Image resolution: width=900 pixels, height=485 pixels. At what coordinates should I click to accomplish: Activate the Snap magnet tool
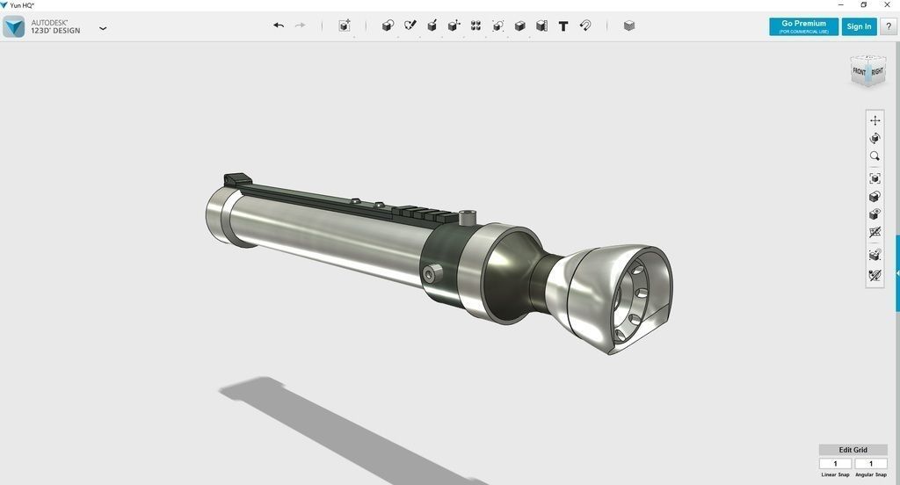[584, 25]
